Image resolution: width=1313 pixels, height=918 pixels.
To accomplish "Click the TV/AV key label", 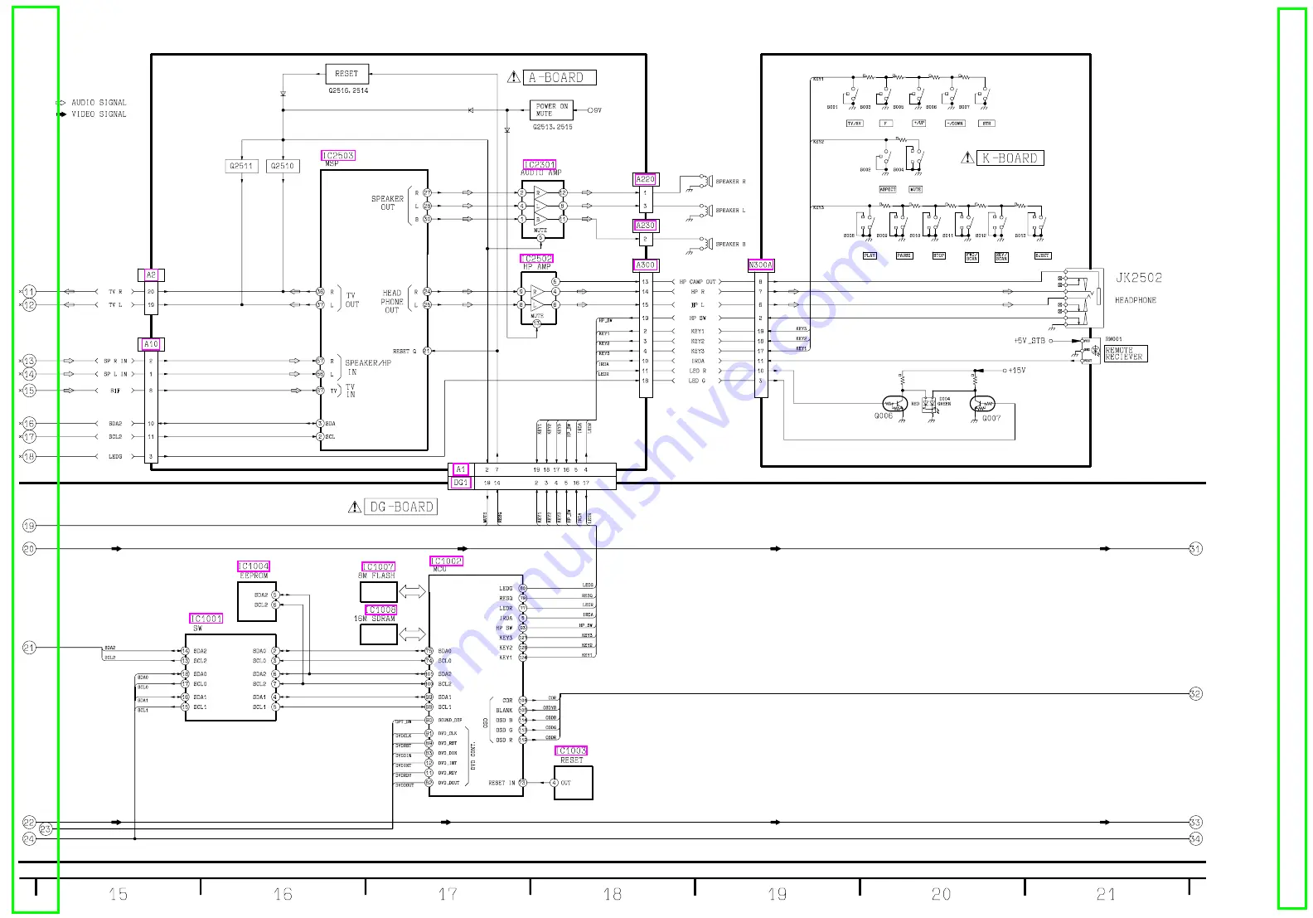I will tap(855, 123).
